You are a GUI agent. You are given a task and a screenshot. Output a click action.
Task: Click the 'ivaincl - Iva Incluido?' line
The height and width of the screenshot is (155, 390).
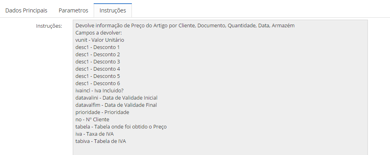[x=99, y=90]
